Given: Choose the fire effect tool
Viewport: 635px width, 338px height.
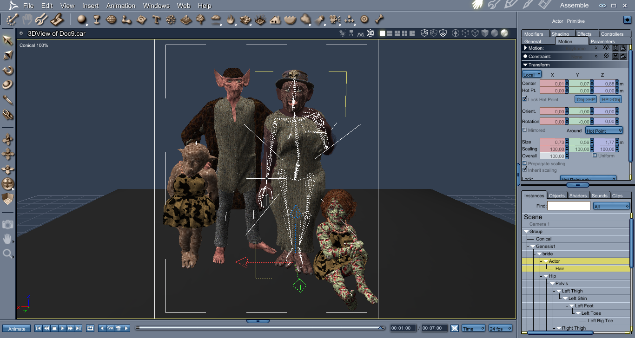Looking at the screenshot, I should (x=231, y=19).
